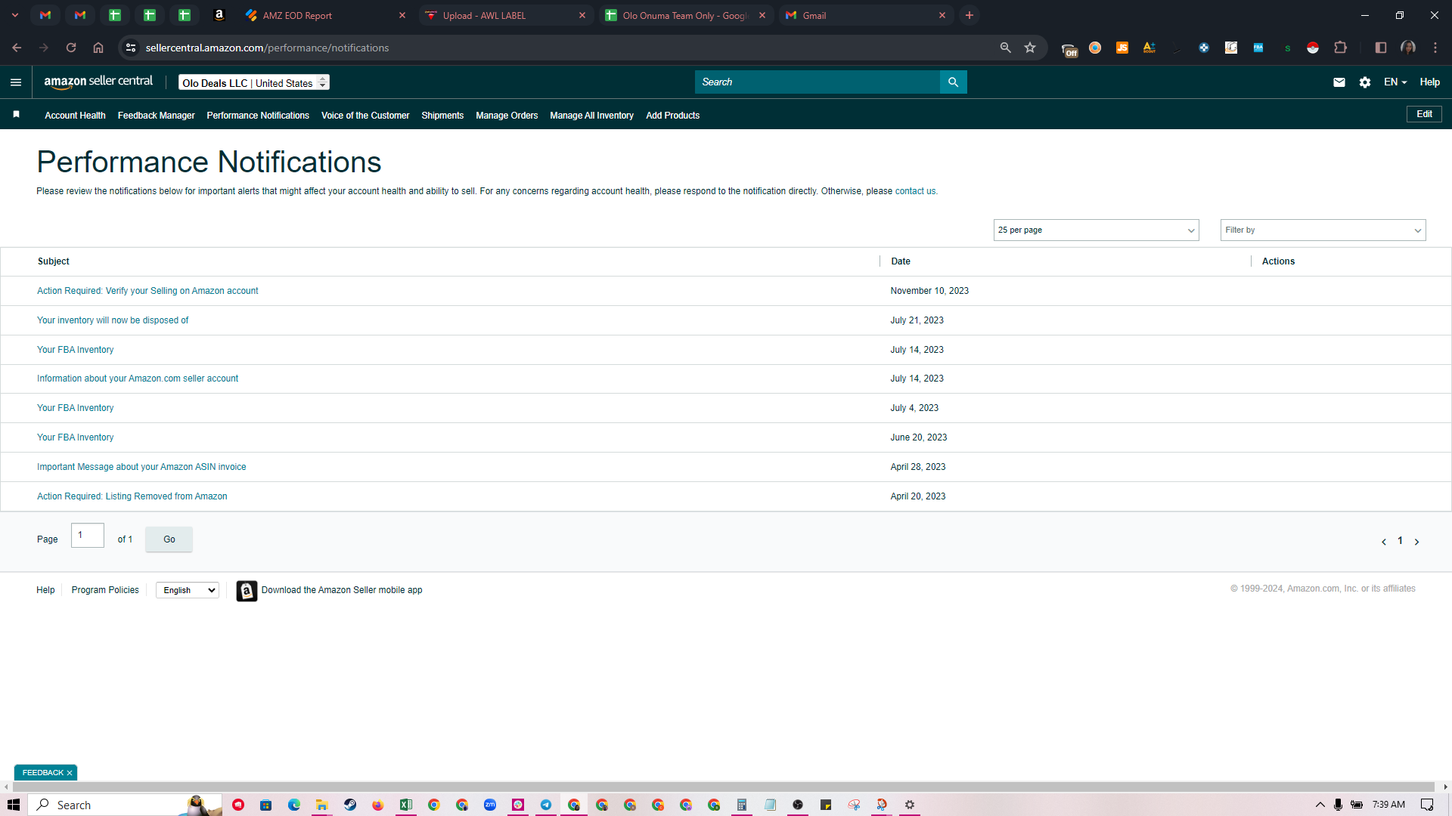Open 'Information about your Amazon.com seller account' notification
Screen dimensions: 1452x816
(x=138, y=379)
